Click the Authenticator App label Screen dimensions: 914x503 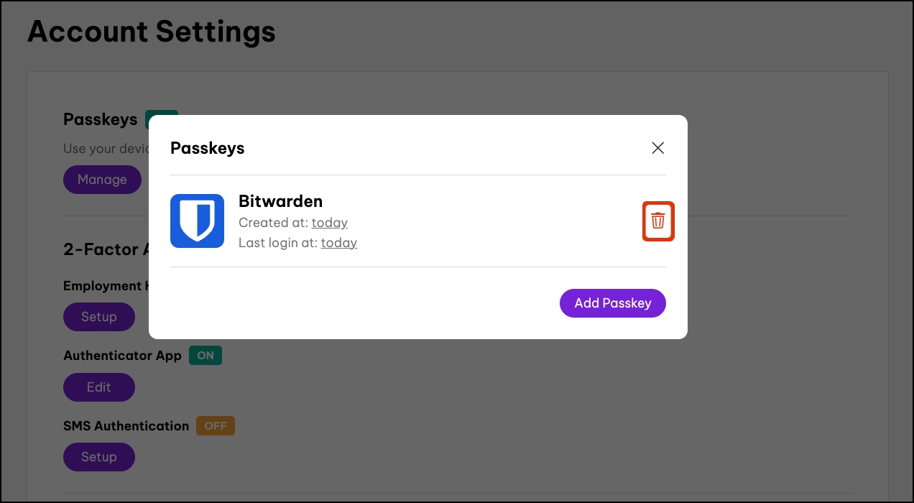[x=122, y=356]
